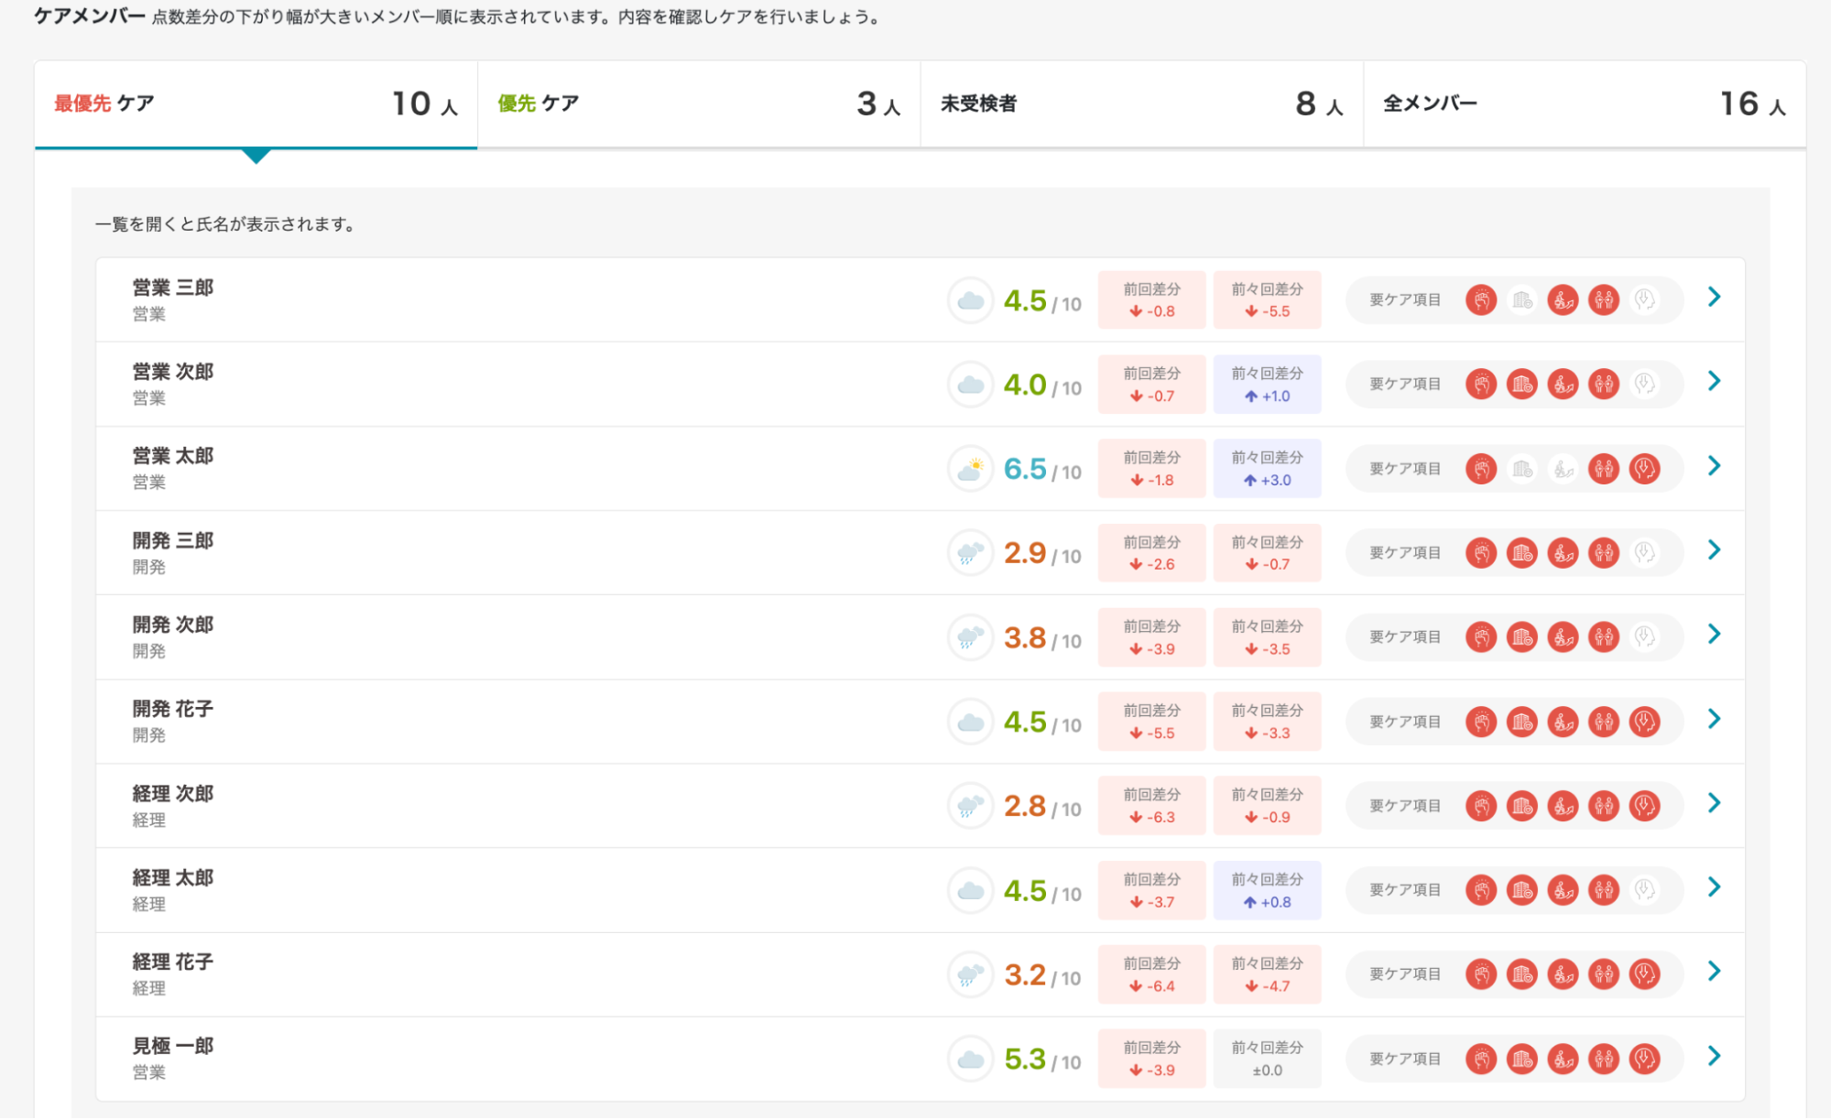This screenshot has height=1119, width=1831.
Task: Click the cloud weather icon for 経理 太郎
Action: (x=970, y=890)
